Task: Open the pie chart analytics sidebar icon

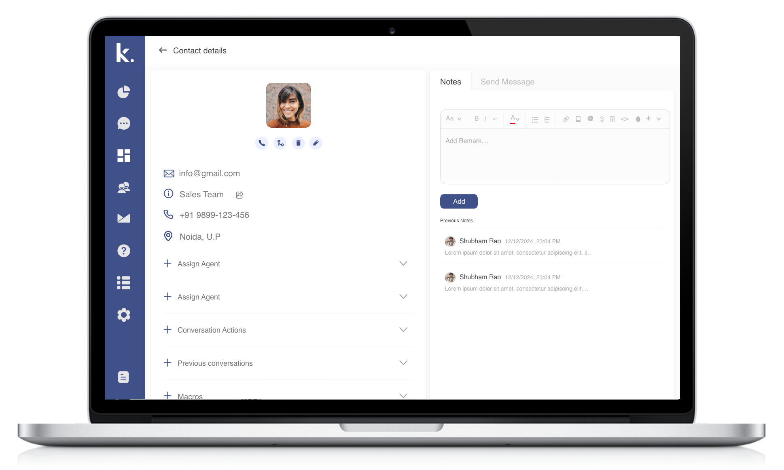Action: point(124,92)
